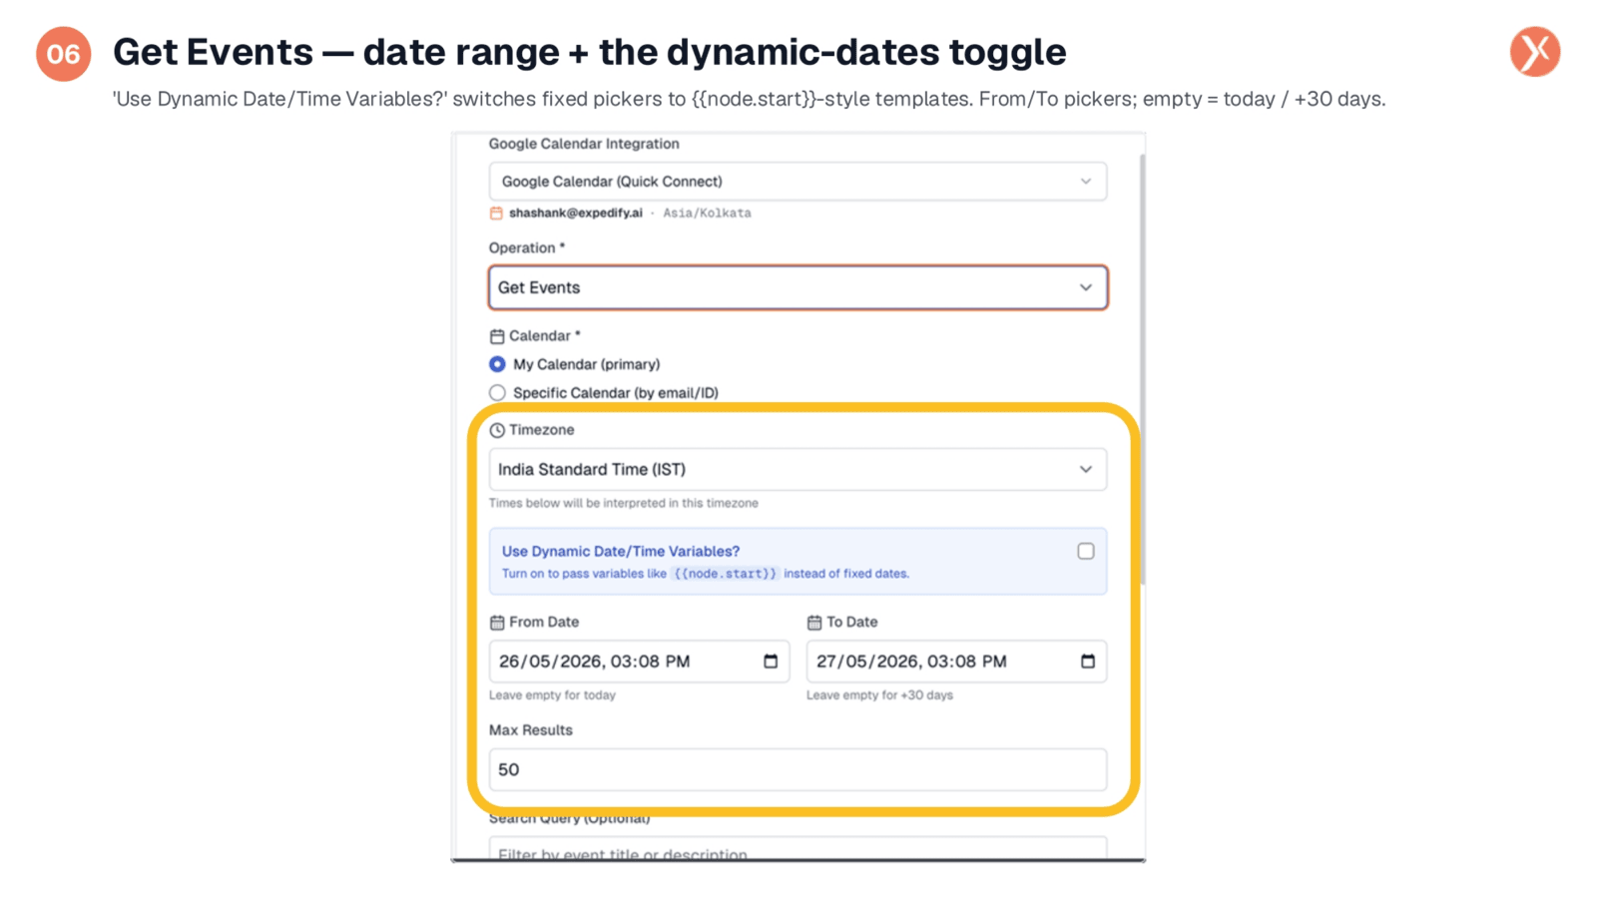Viewport: 1597px width, 898px height.
Task: Focus the Search Query filter field
Action: pyautogui.click(x=798, y=849)
